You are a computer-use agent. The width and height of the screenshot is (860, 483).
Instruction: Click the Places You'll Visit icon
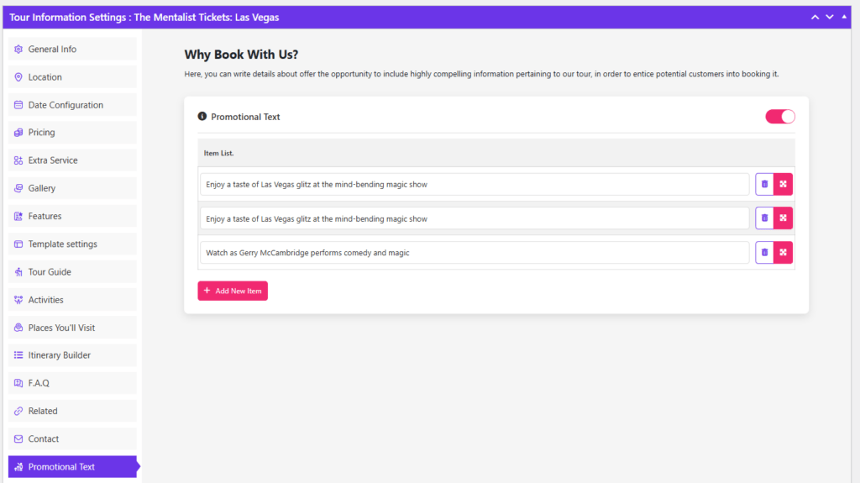[18, 328]
